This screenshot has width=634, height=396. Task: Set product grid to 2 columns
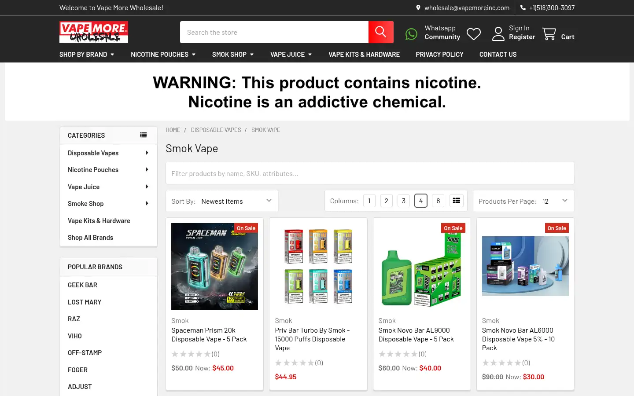pos(387,201)
